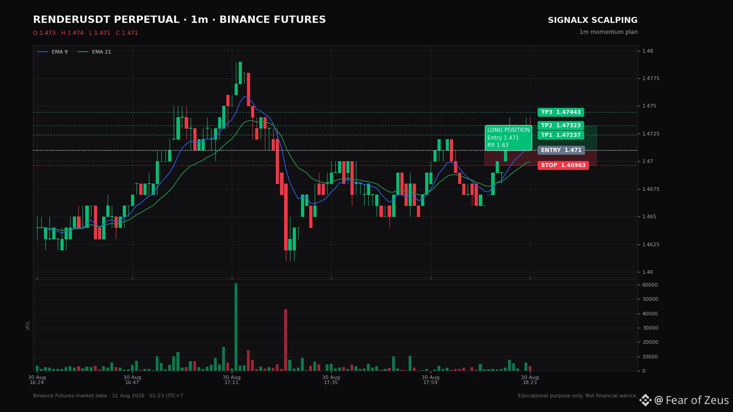
Task: Click the L 1.471 low value
Action: pos(100,33)
